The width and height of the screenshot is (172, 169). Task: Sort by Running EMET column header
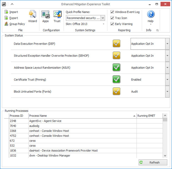(x=150, y=116)
